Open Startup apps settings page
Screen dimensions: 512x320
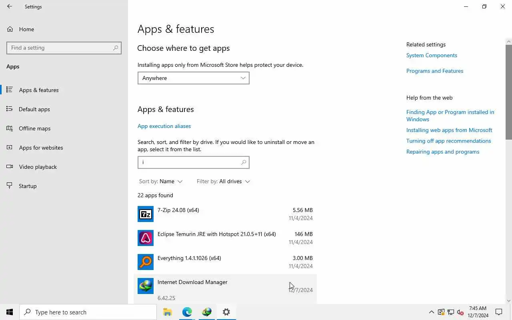point(64,186)
